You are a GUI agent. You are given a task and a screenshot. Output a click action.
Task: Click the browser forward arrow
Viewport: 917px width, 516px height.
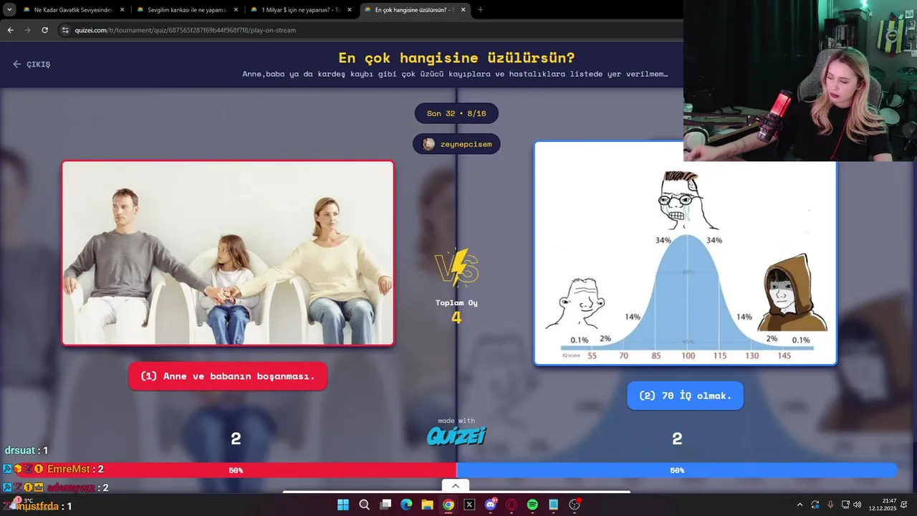click(x=27, y=30)
